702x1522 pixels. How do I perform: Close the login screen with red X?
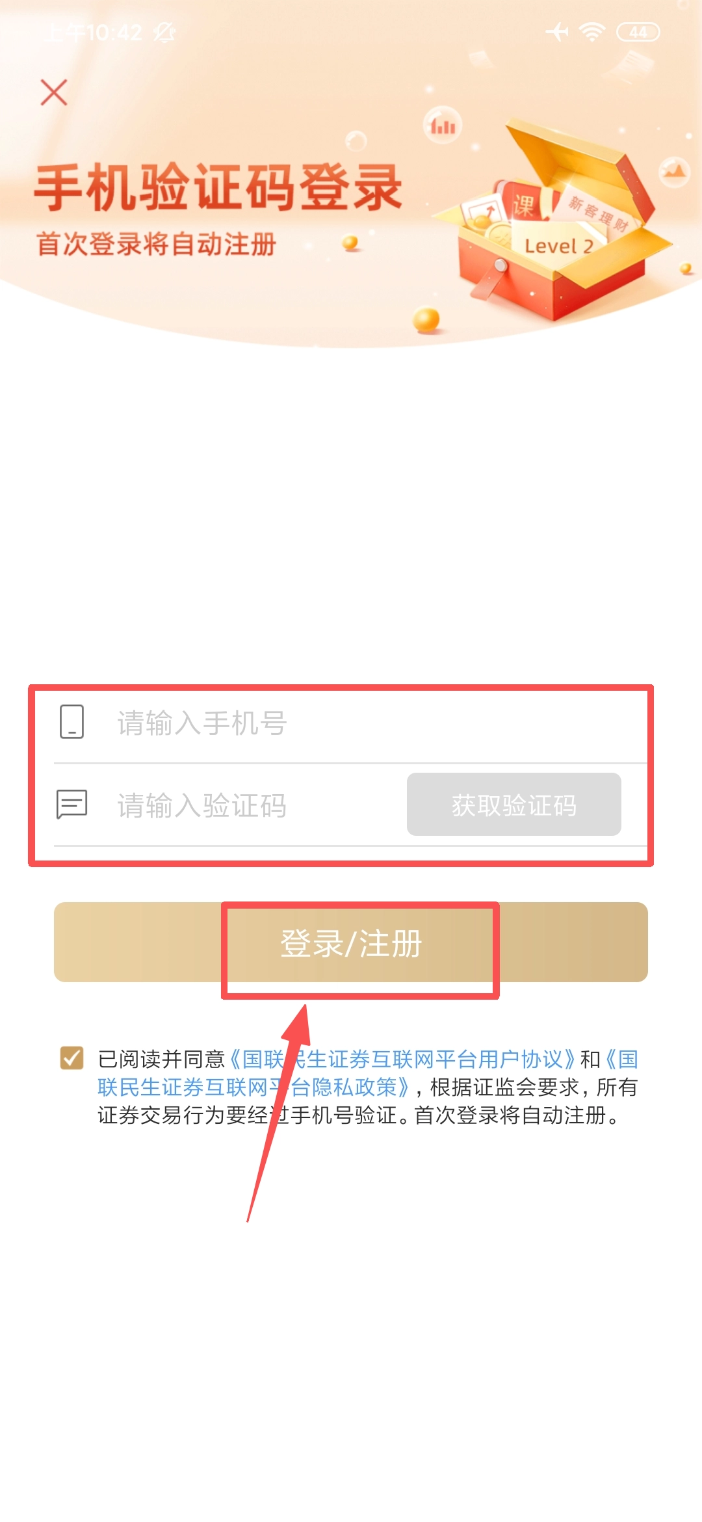tap(54, 92)
